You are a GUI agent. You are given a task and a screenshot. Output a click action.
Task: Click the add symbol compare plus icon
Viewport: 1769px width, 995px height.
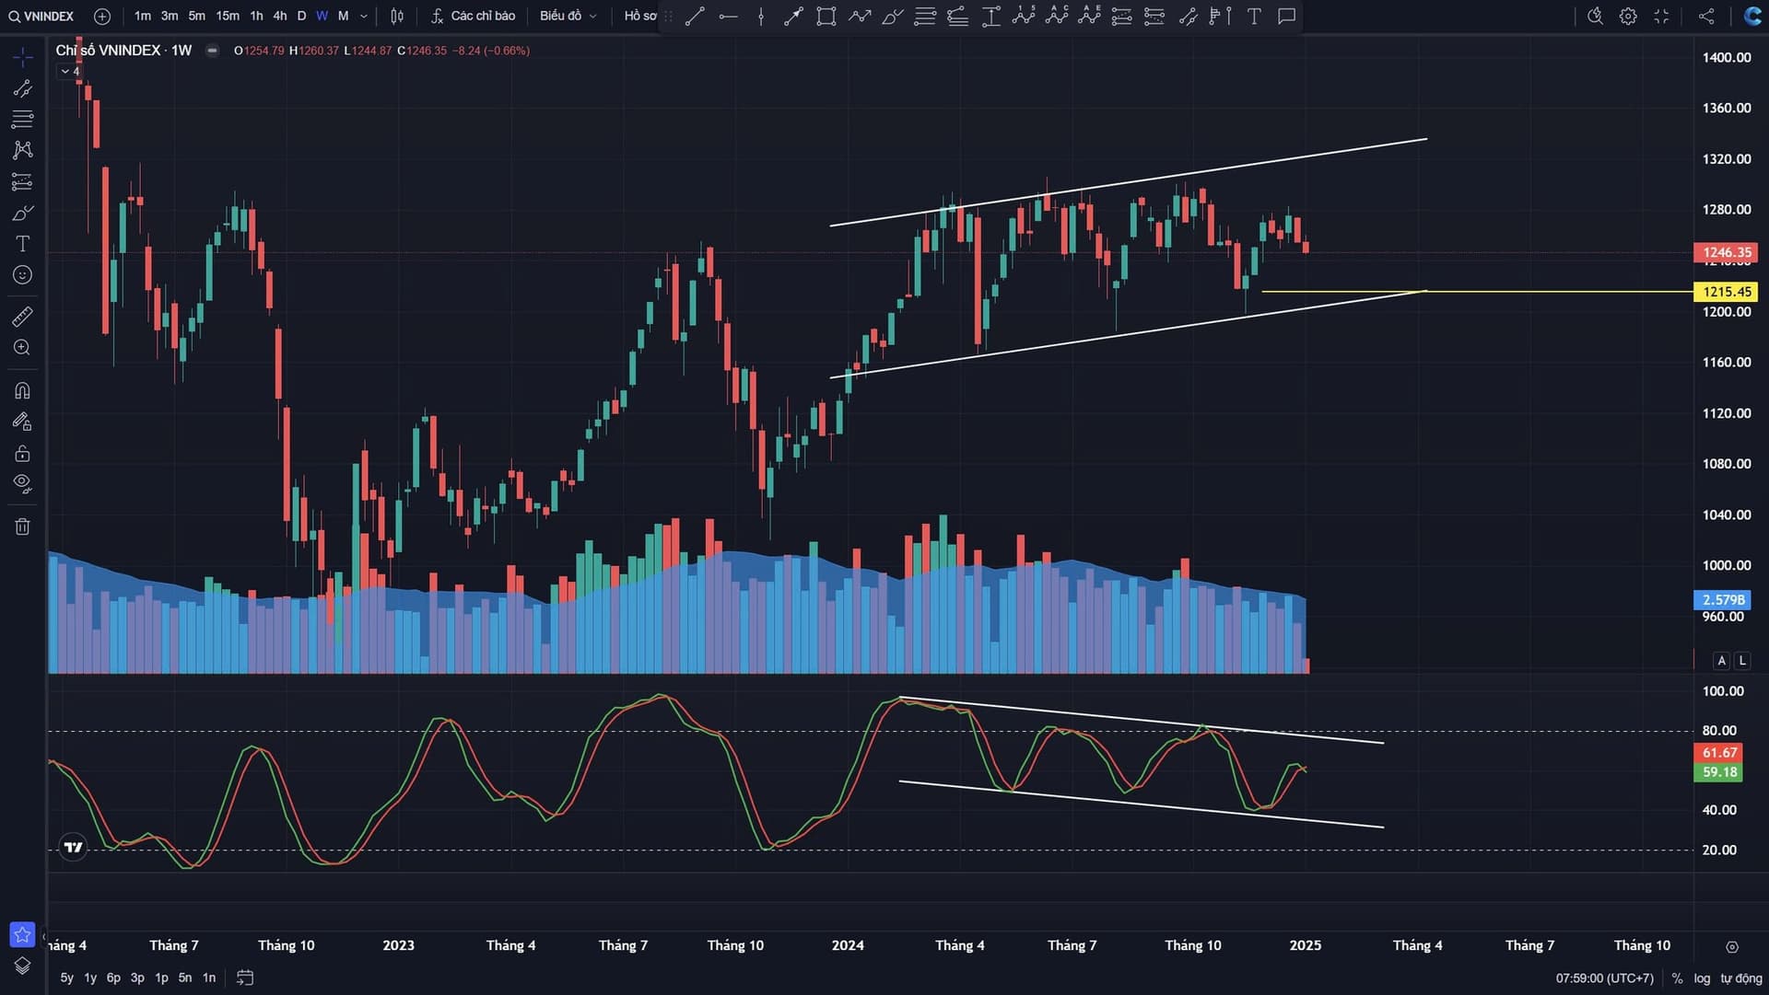(x=102, y=16)
